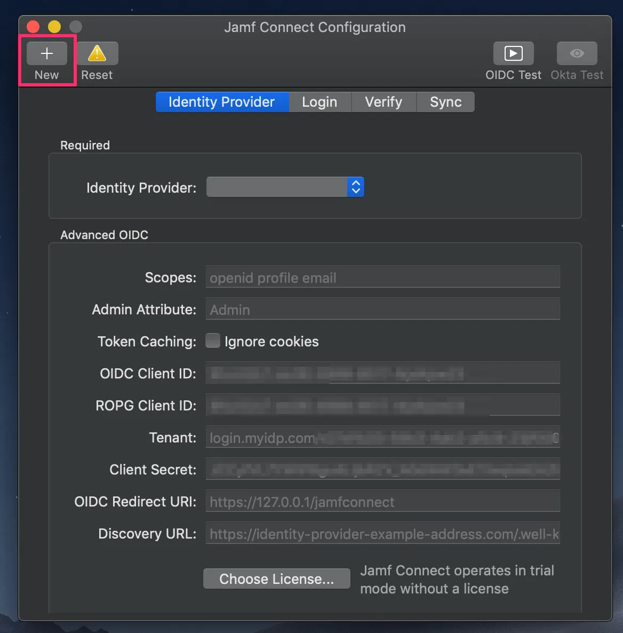Click the Scopes input field

tap(382, 277)
